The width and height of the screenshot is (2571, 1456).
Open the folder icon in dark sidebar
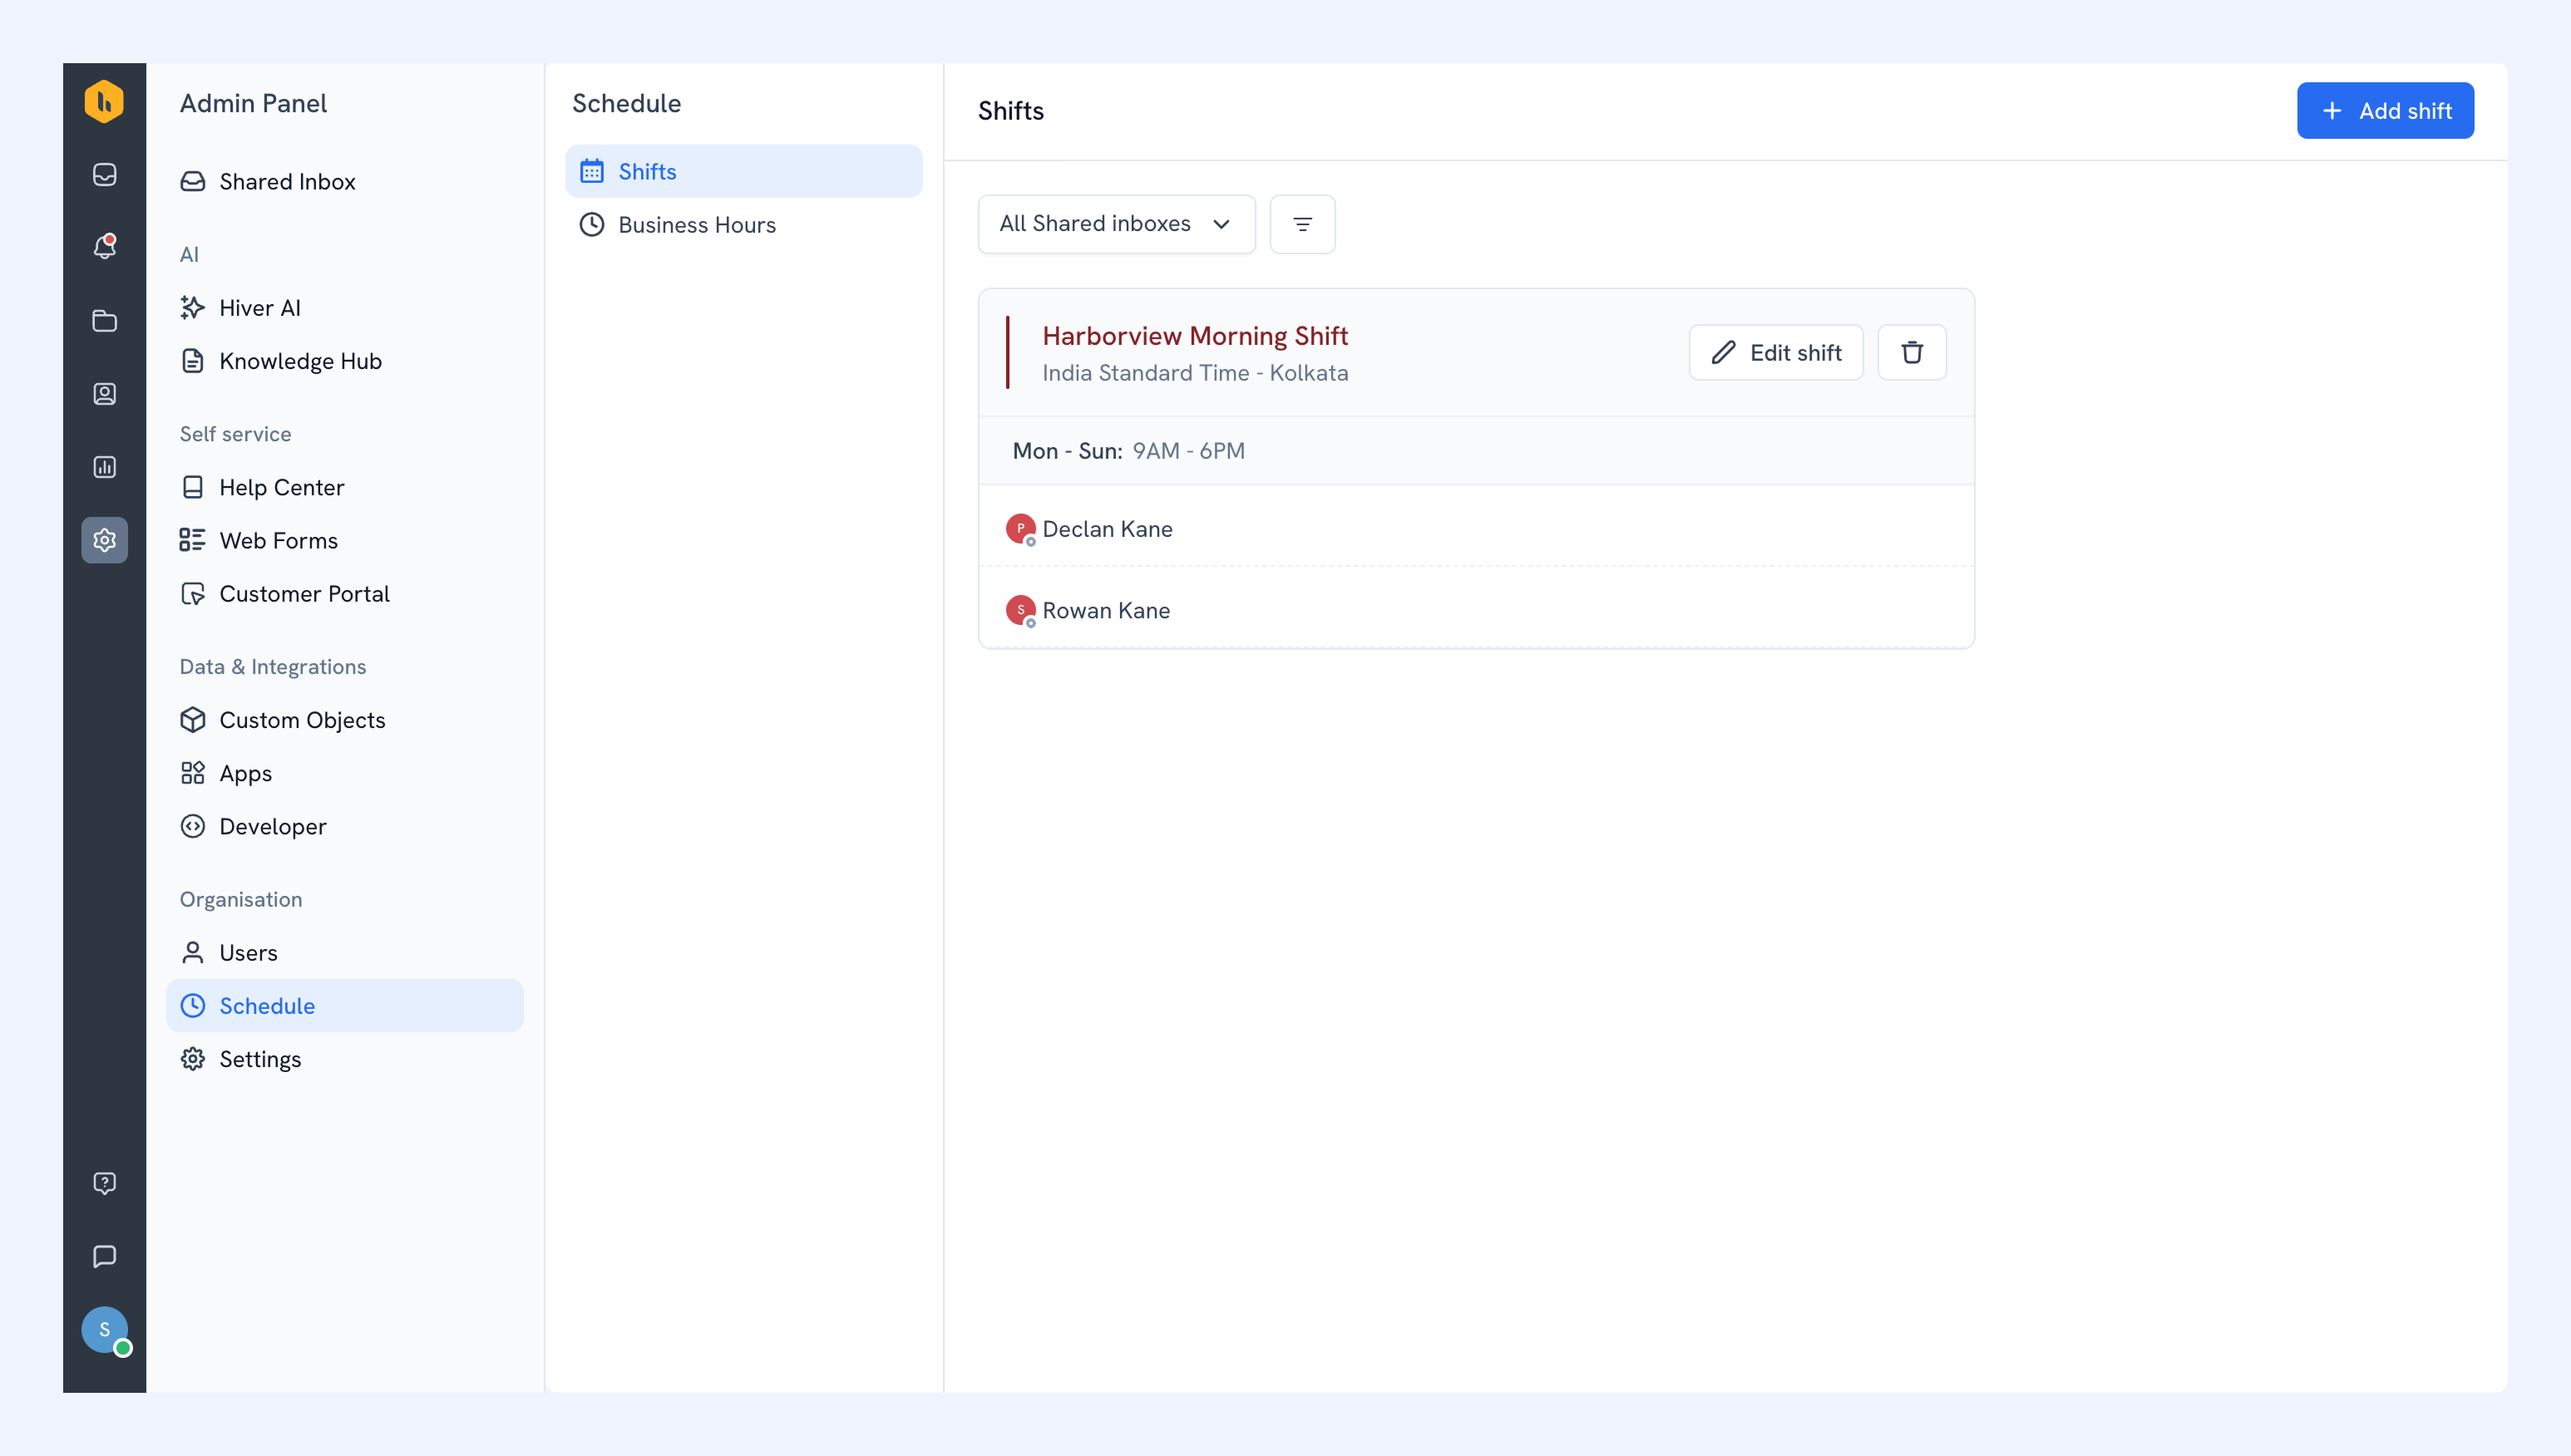[104, 321]
